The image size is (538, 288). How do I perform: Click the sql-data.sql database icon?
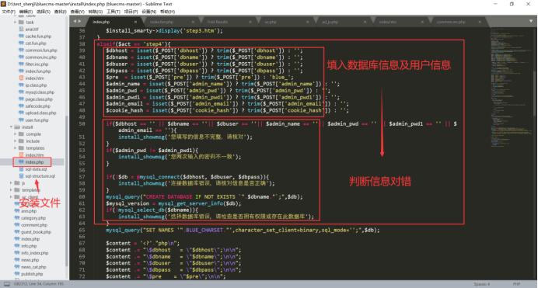click(21, 169)
